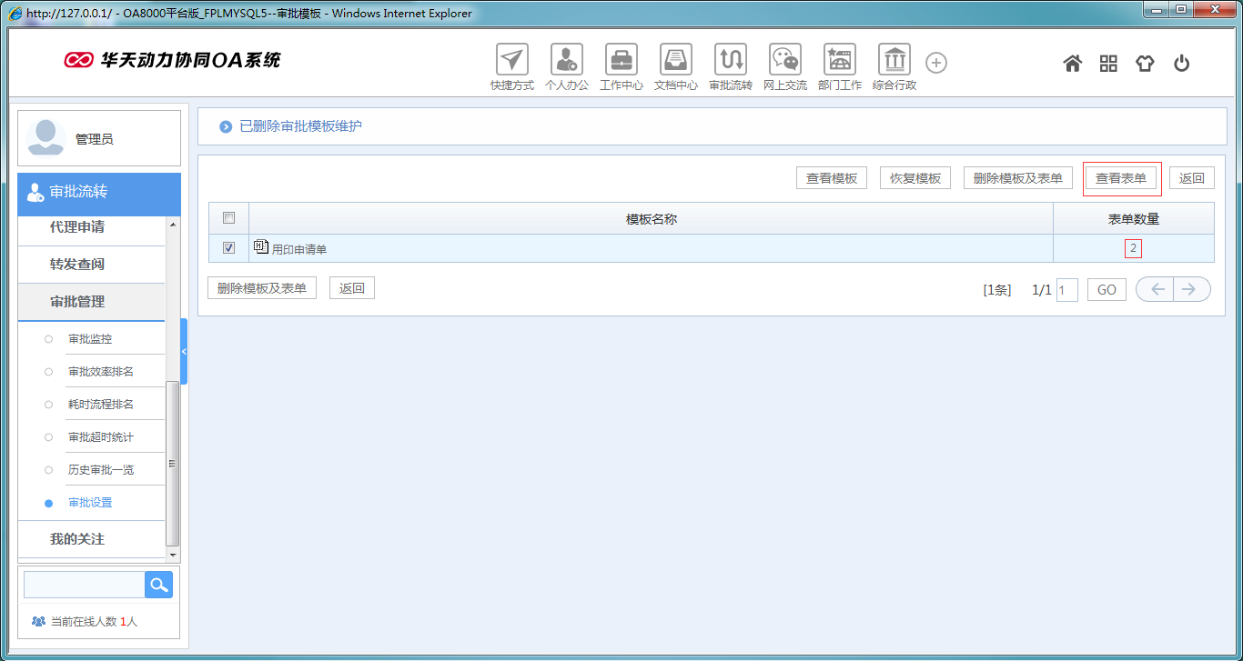Click the home icon in header

[x=1073, y=64]
